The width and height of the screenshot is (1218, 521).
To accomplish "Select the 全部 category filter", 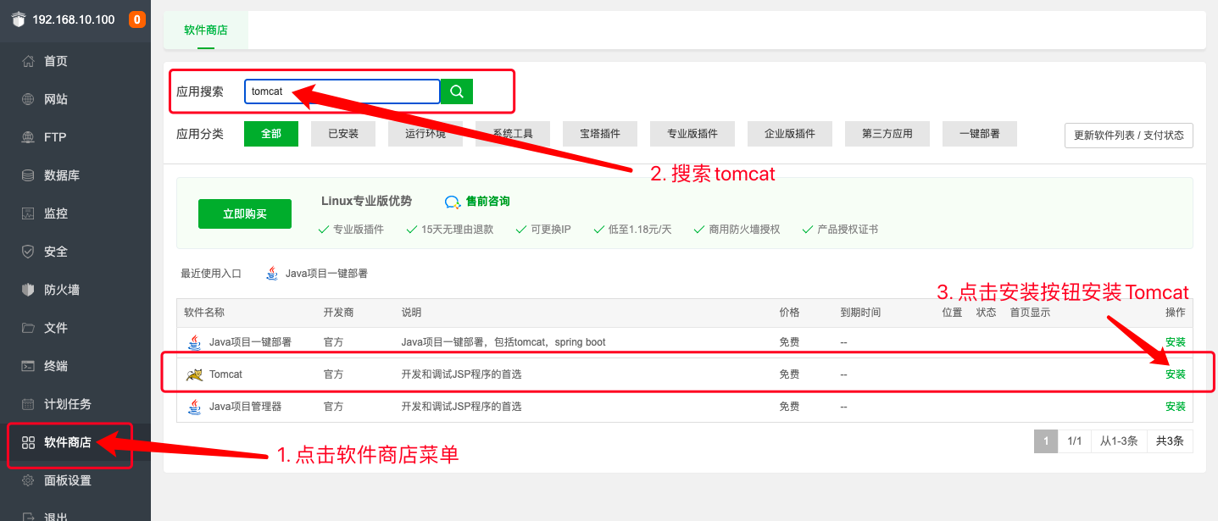I will point(271,134).
